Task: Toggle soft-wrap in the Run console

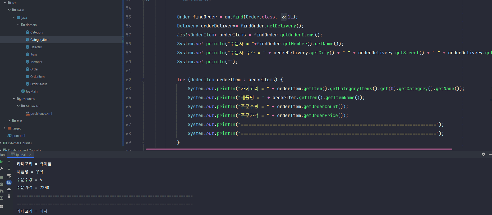Action: click(x=9, y=176)
